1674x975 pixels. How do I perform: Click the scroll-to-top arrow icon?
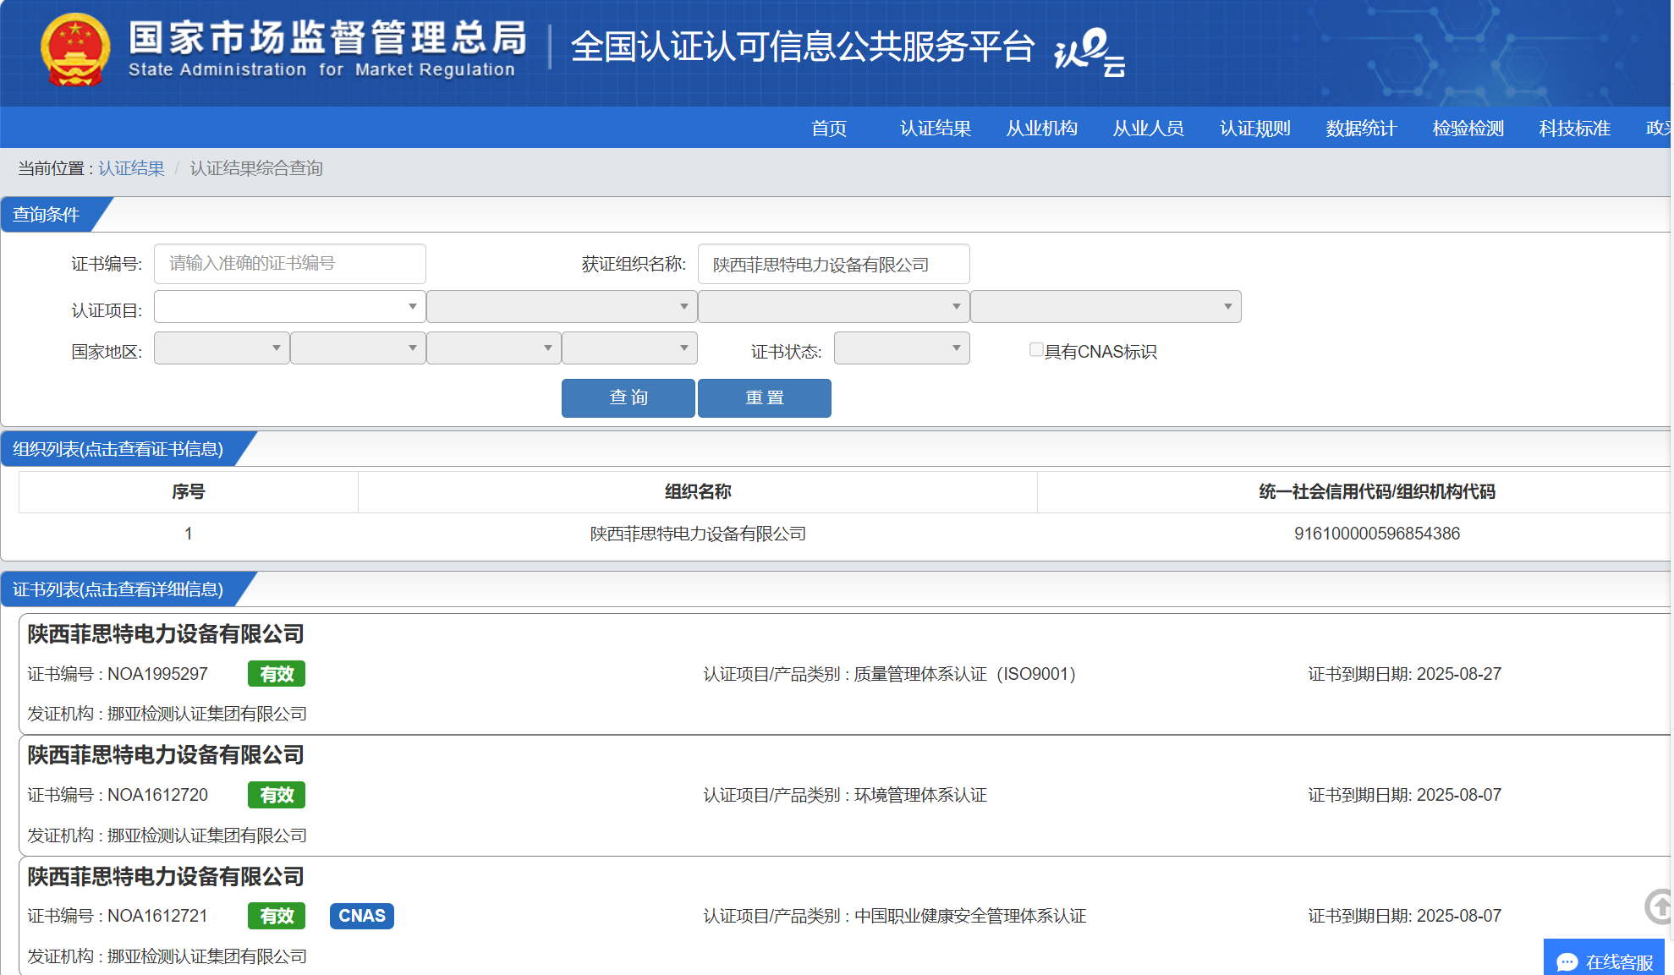click(x=1659, y=907)
